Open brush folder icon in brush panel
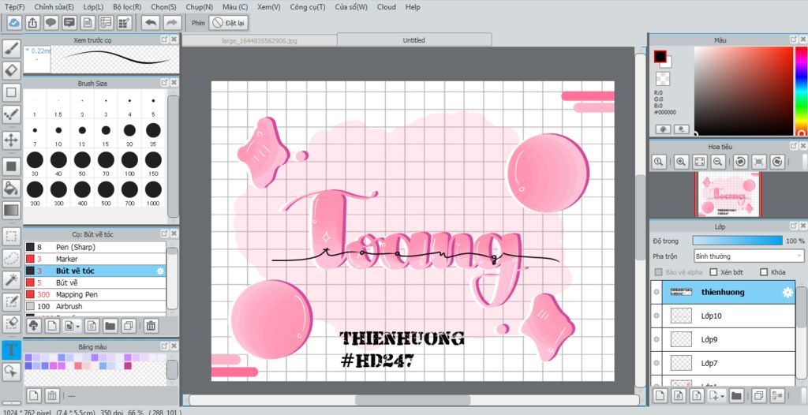Screen dimensions: 808x415 pyautogui.click(x=109, y=325)
